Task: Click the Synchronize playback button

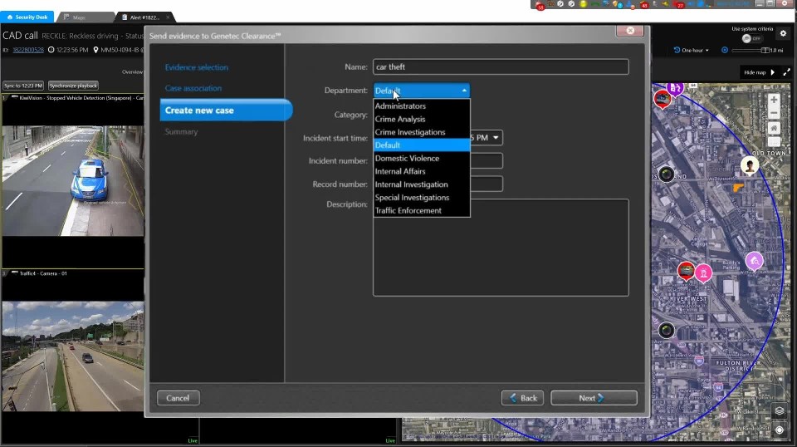Action: click(x=73, y=86)
